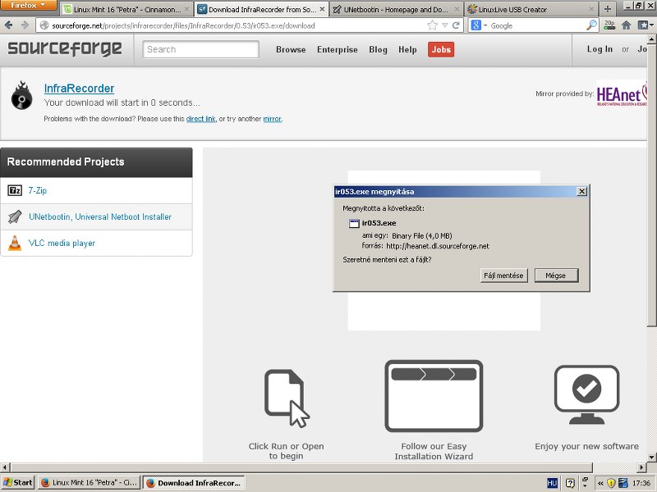Switch to the Linux Mint 16 Petra tab
The height and width of the screenshot is (492, 657).
click(126, 9)
